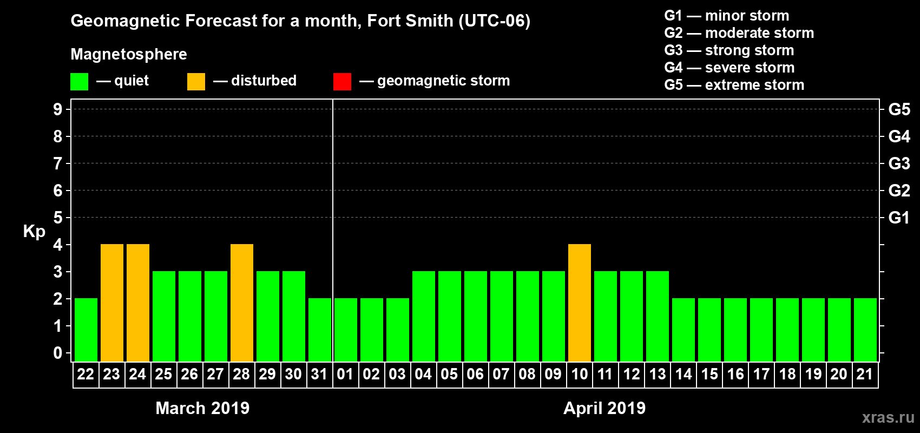Click date label 09 on the axis

[x=553, y=374]
